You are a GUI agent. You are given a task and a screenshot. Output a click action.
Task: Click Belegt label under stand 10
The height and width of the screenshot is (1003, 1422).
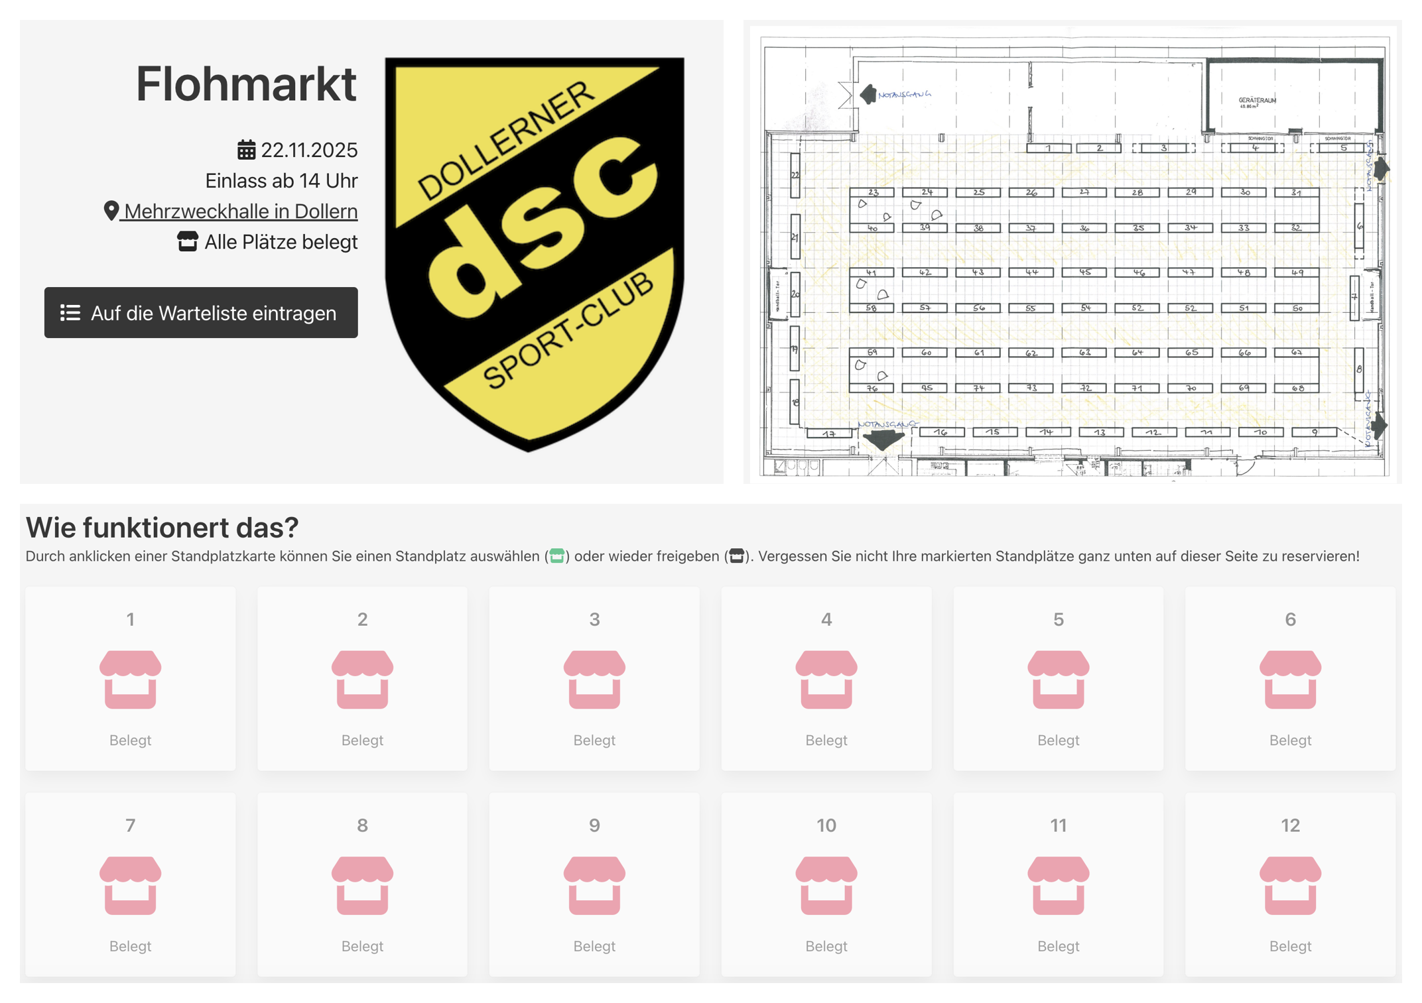coord(826,947)
